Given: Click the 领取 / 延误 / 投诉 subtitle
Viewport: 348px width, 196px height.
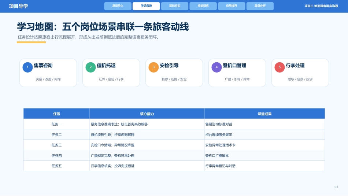Looking at the screenshot, I should click(x=300, y=79).
